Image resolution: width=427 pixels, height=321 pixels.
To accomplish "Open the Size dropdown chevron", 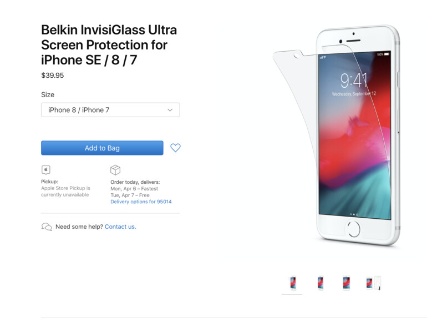I will 170,110.
